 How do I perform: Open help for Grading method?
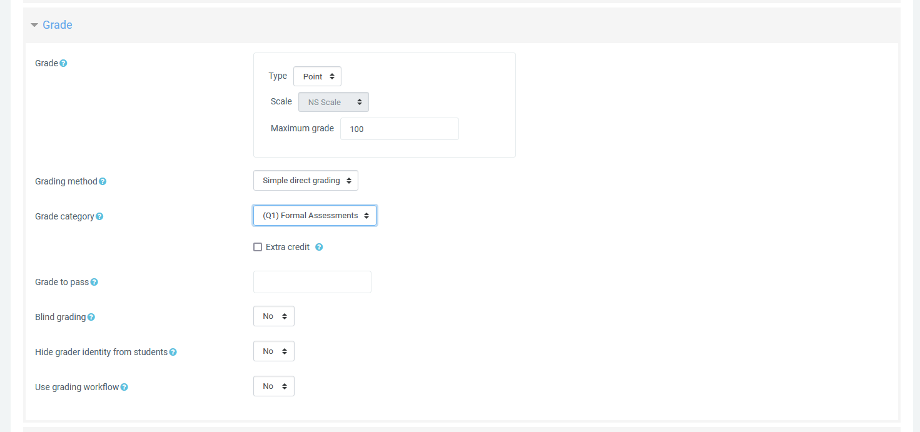[x=103, y=181]
